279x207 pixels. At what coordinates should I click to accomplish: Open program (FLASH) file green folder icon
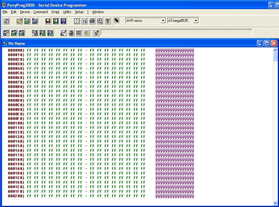tap(27, 21)
